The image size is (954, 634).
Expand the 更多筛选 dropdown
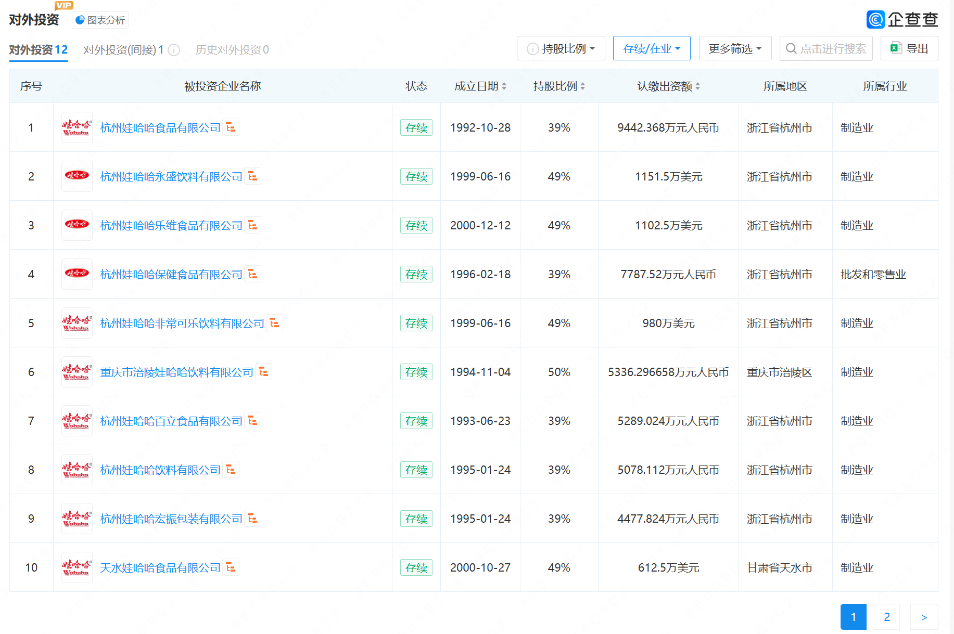pos(734,48)
